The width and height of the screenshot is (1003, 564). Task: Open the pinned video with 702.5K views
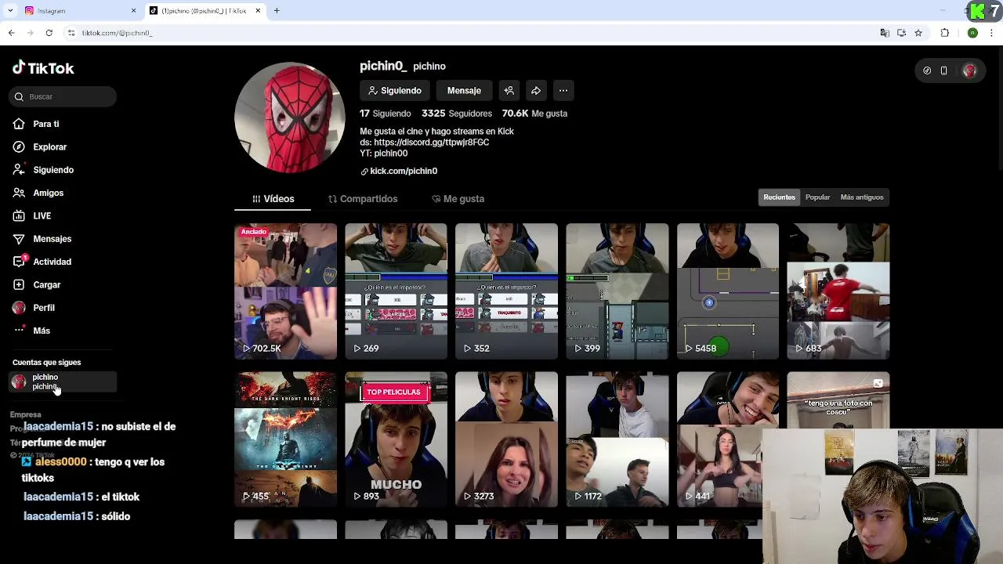286,291
